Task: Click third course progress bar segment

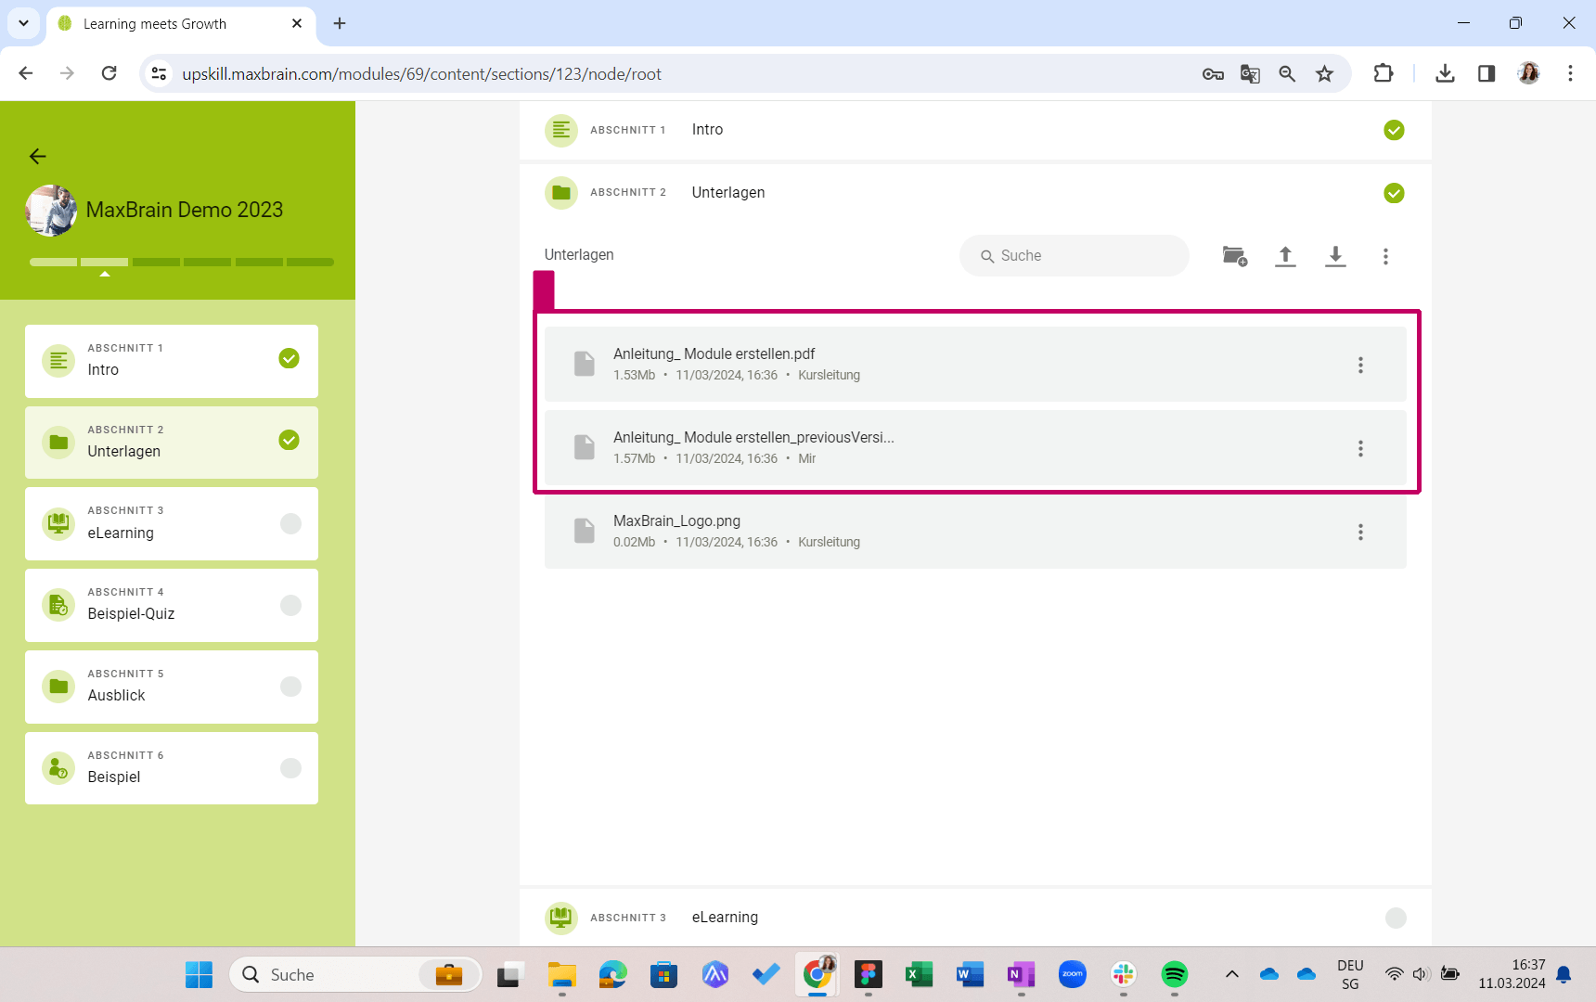Action: pos(156,263)
